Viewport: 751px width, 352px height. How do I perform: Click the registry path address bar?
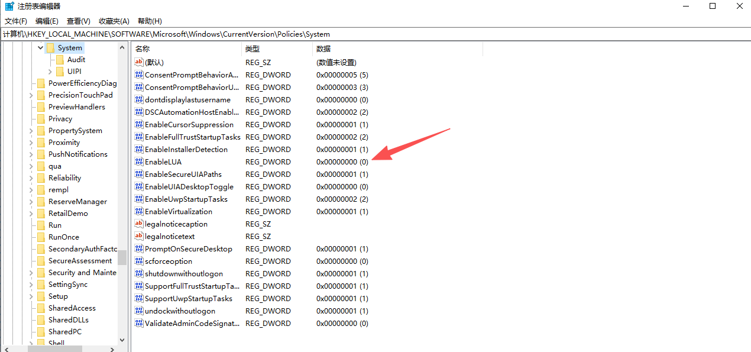coord(375,34)
